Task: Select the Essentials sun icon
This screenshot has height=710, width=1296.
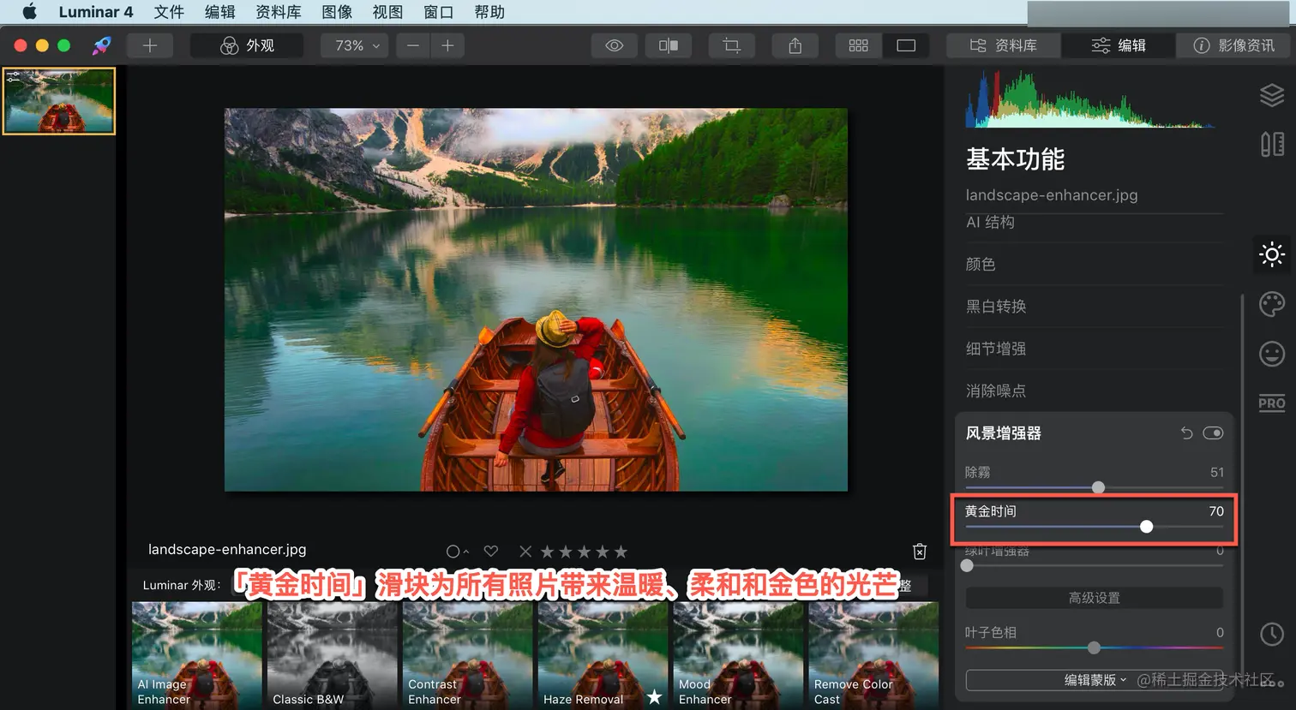Action: tap(1272, 254)
